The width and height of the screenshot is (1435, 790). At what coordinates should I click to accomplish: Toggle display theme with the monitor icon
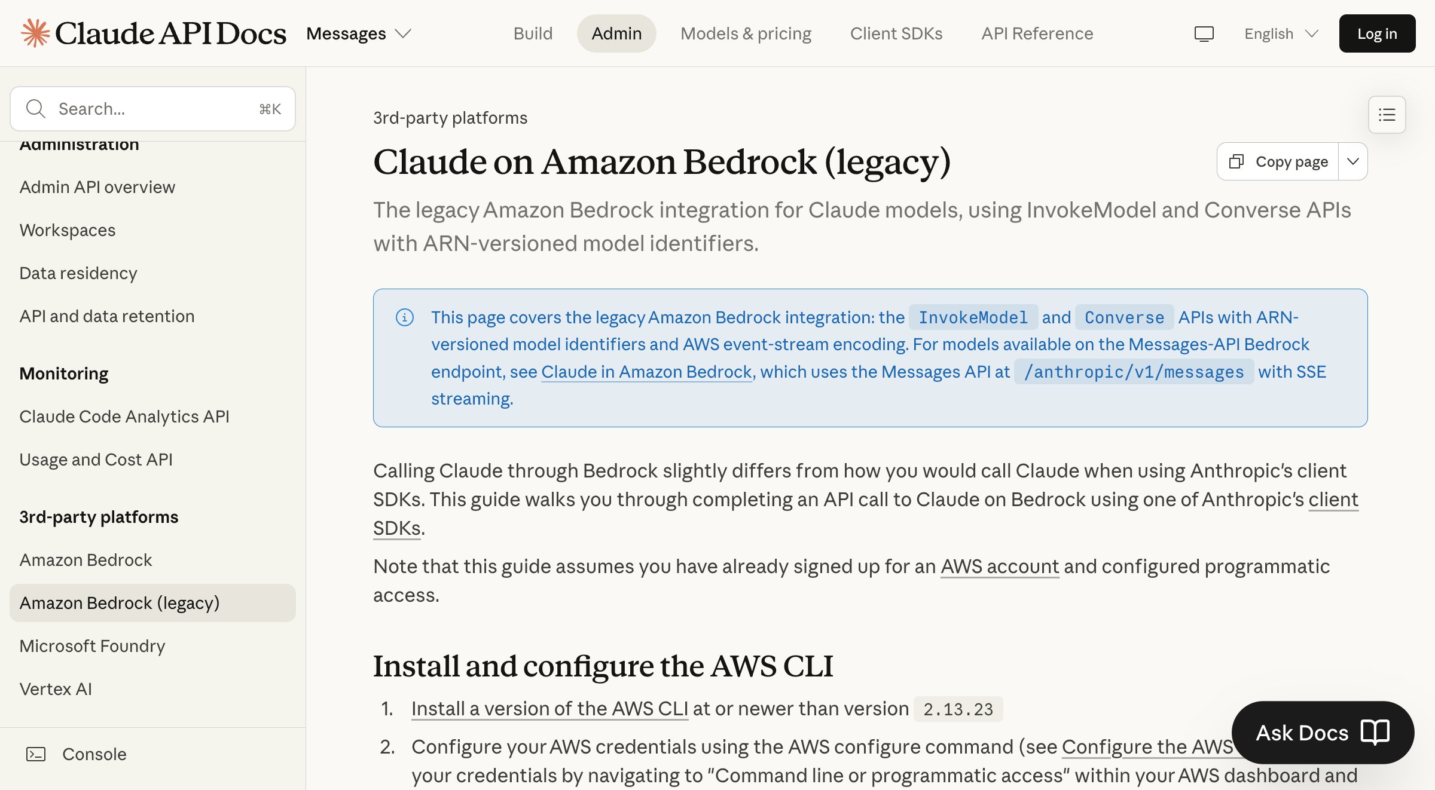[1203, 33]
